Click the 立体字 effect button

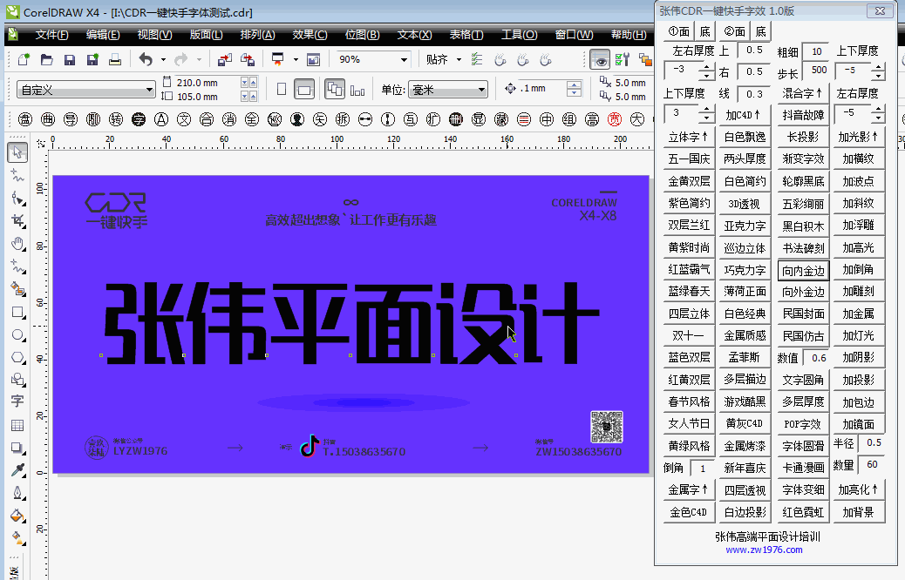689,137
